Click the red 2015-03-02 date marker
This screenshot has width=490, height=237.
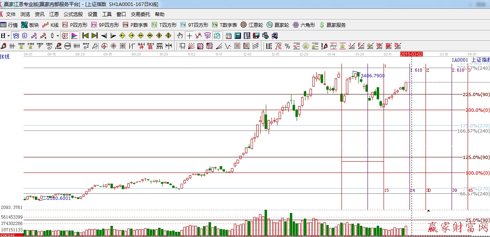[412, 54]
